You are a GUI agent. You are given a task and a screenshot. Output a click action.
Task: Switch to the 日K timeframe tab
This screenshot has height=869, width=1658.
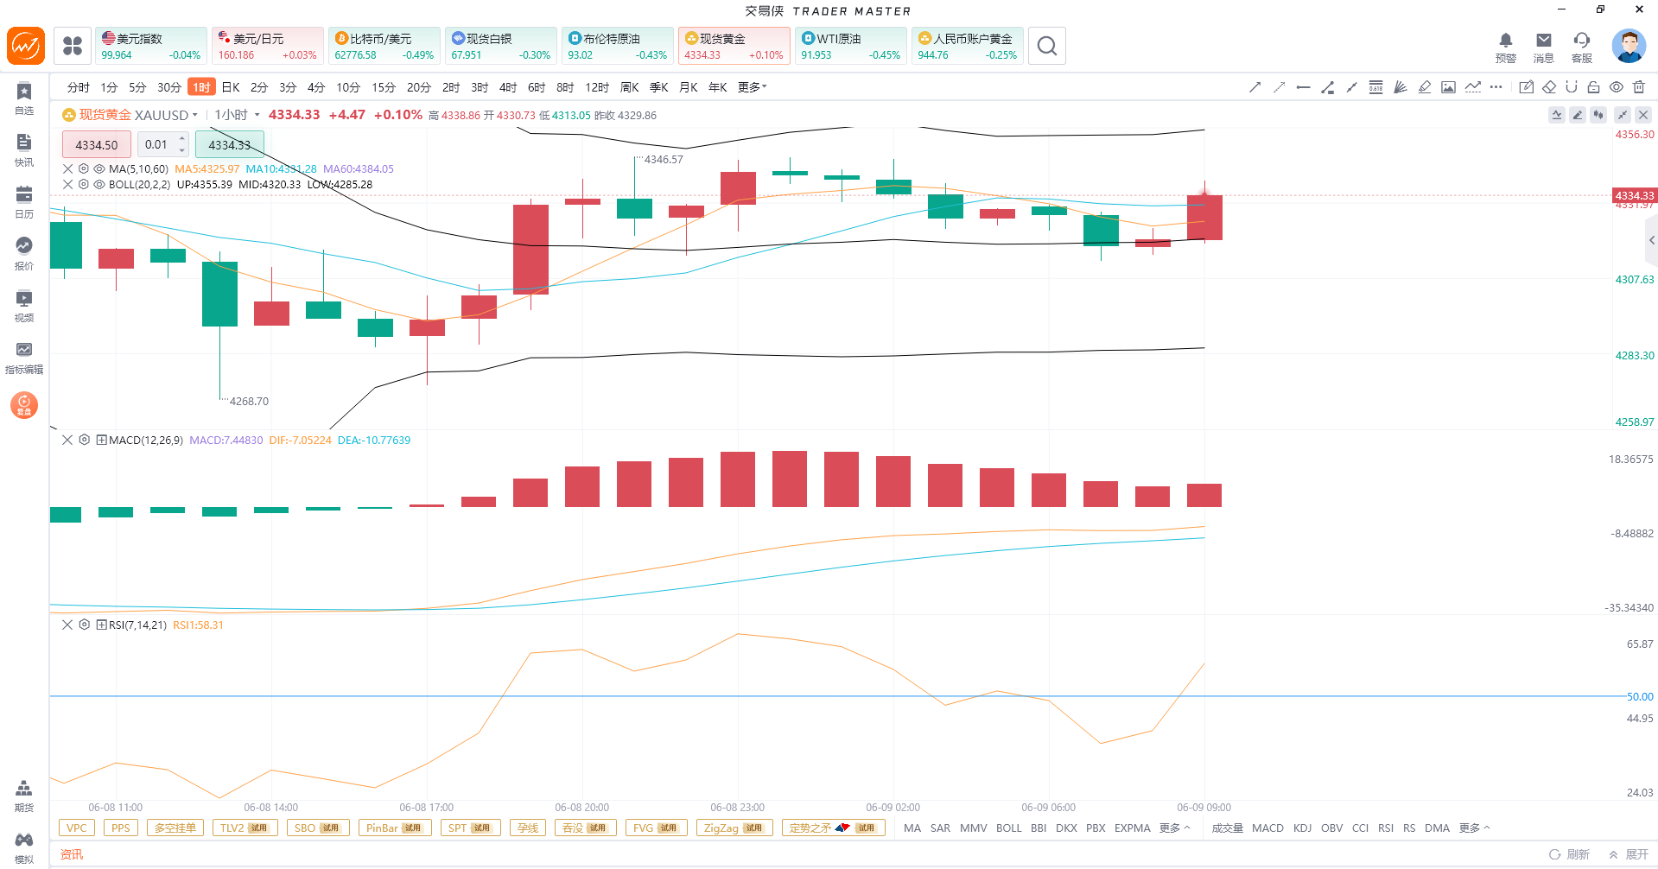click(x=231, y=87)
